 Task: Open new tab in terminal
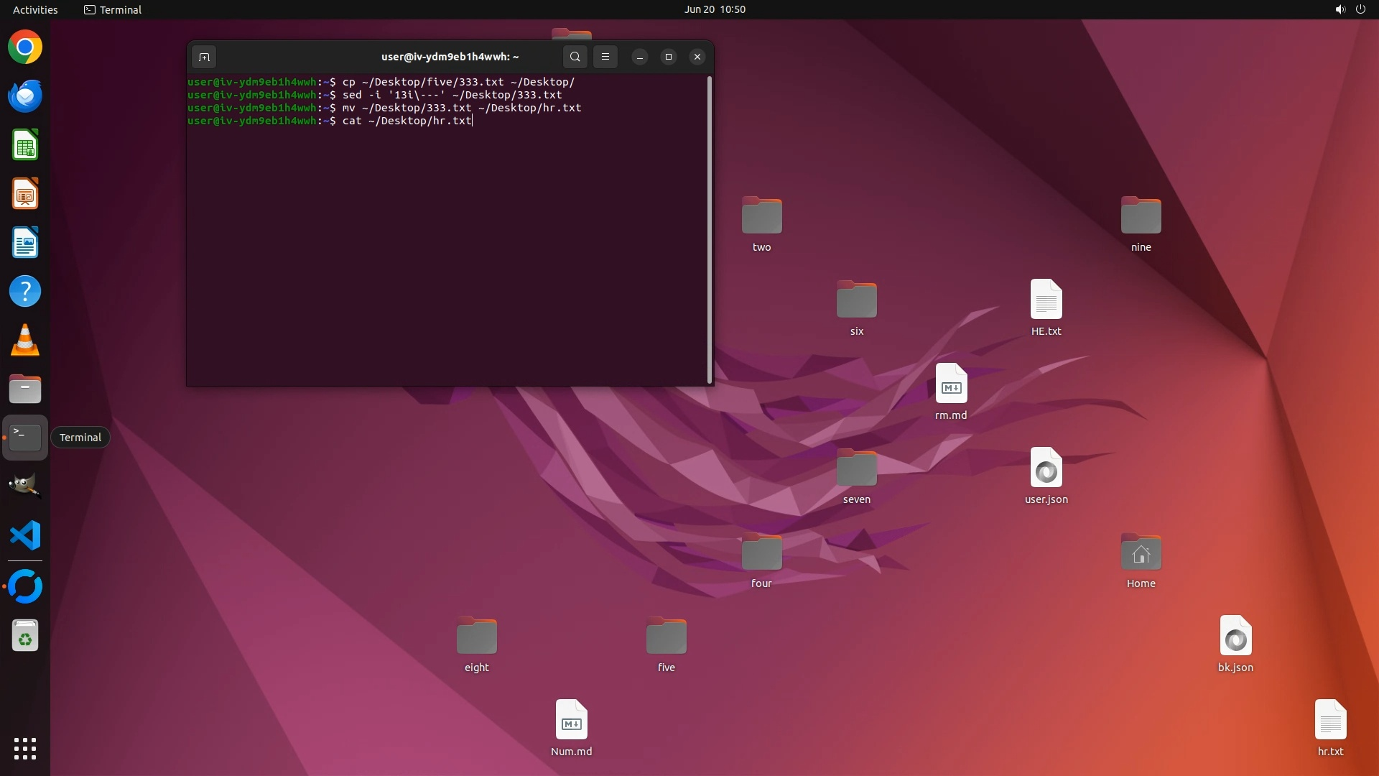pos(204,57)
